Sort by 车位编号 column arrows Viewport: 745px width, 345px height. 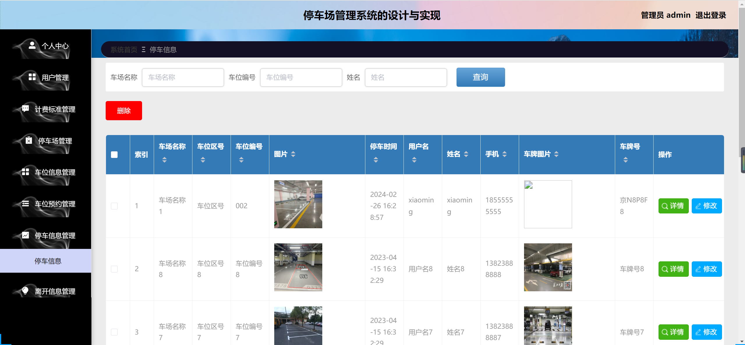coord(241,160)
